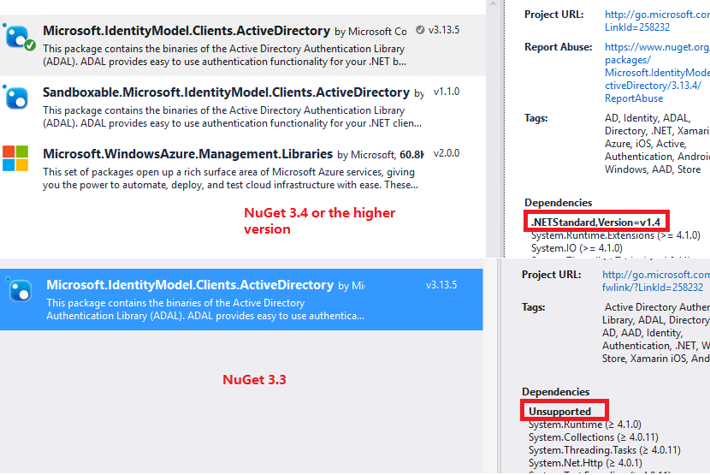Screen dimensions: 710x475
Task: Click the upper Dependencies heading
Action: click(x=558, y=203)
